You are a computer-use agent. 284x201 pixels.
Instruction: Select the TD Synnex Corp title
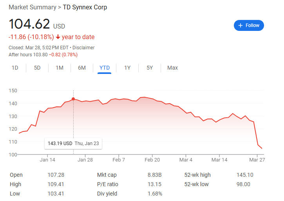point(85,7)
